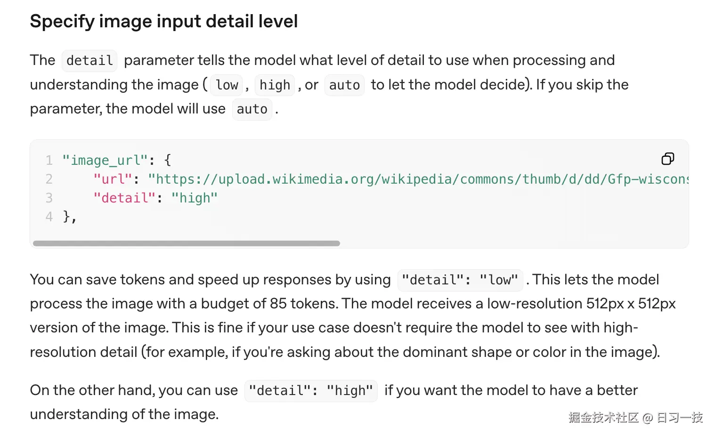
Task: Click the "detail": "high" code snippet
Action: tap(310, 390)
